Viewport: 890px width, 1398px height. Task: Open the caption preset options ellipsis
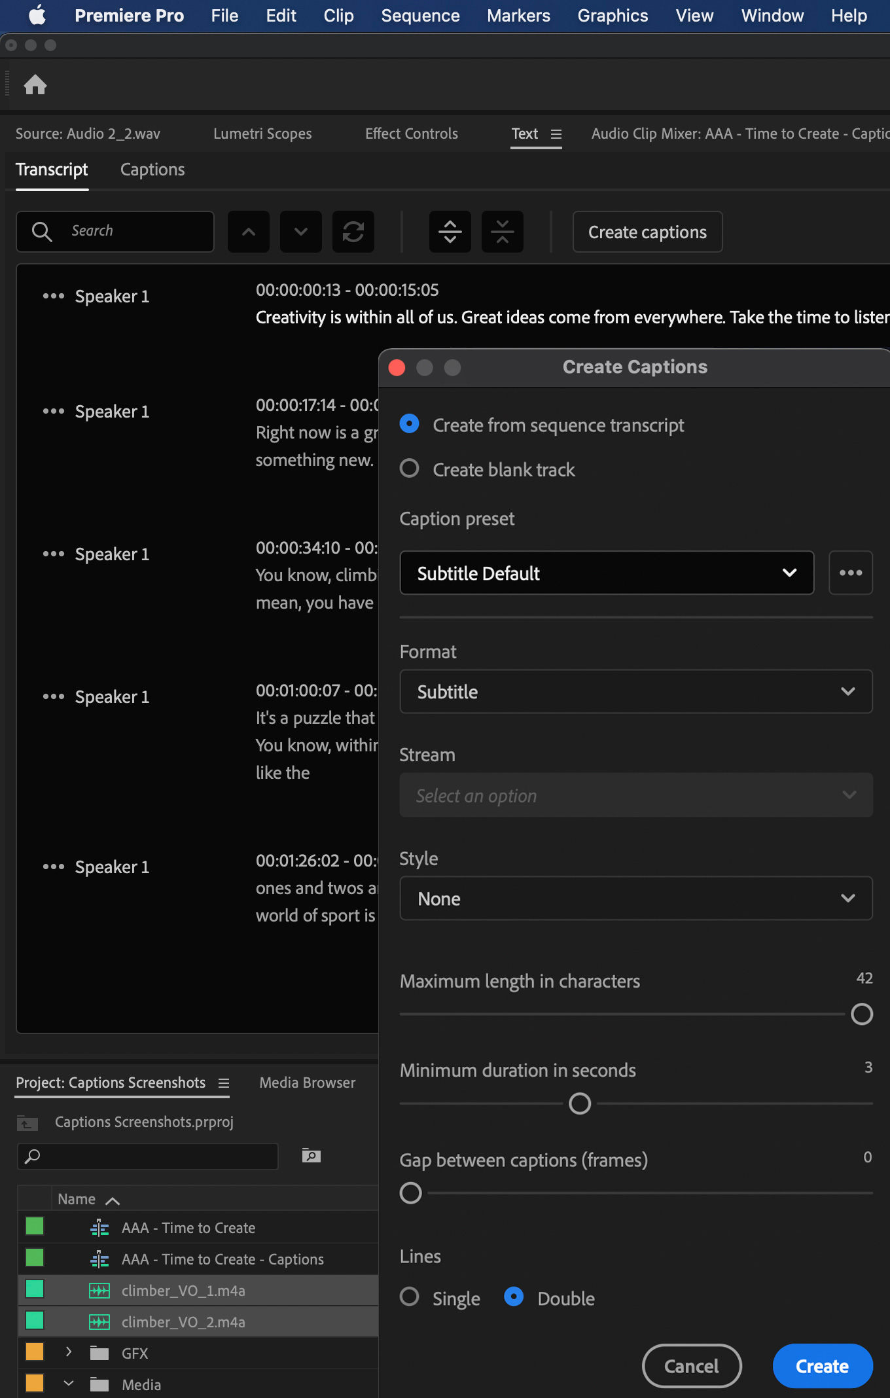click(x=850, y=573)
